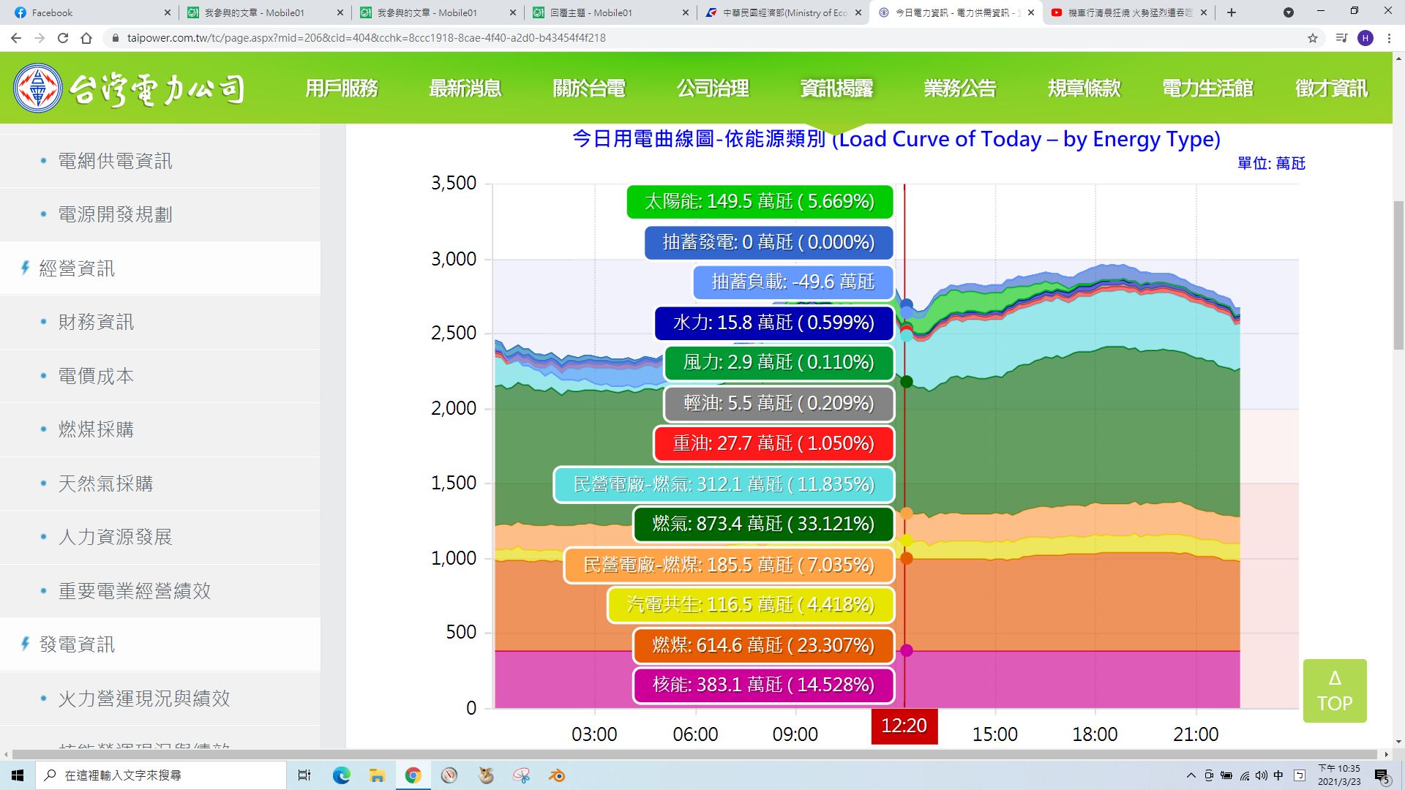Open the 最新消息 menu
Viewport: 1405px width, 790px height.
click(x=465, y=89)
